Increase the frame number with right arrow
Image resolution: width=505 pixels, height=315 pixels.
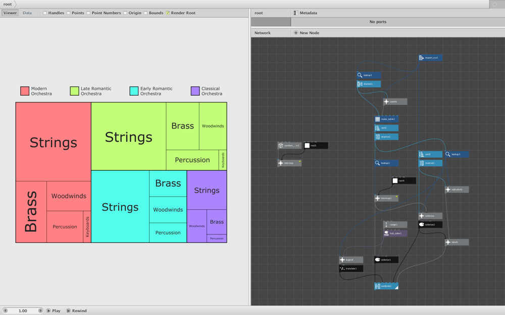click(x=40, y=311)
